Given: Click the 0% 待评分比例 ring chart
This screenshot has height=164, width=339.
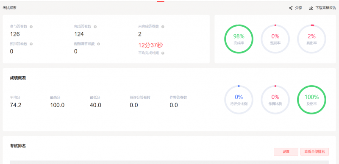Looking at the screenshot, I should click(x=239, y=100).
